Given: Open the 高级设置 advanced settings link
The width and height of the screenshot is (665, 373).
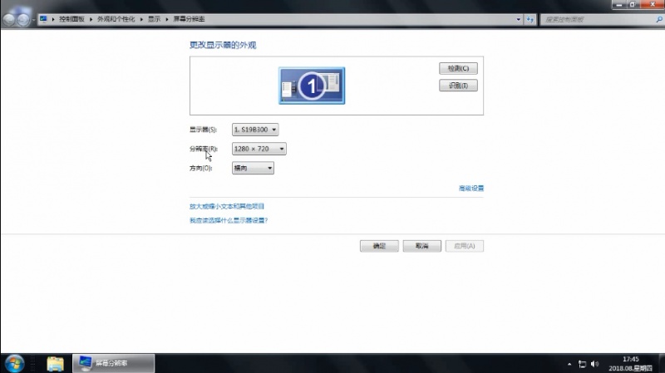Looking at the screenshot, I should click(x=470, y=189).
